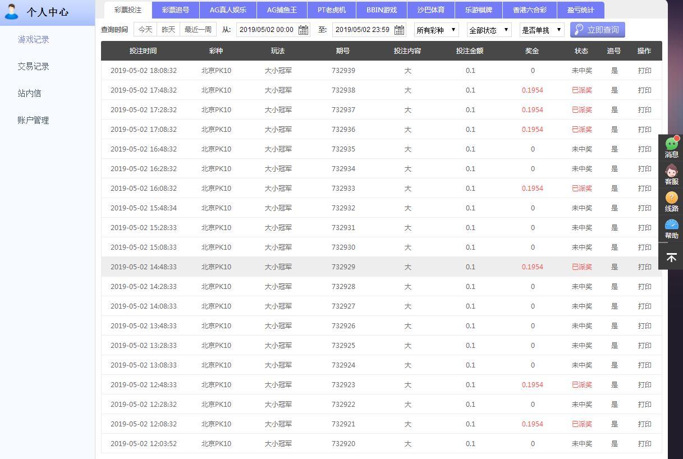Click the 帮助 help icon
The image size is (683, 459).
[671, 228]
